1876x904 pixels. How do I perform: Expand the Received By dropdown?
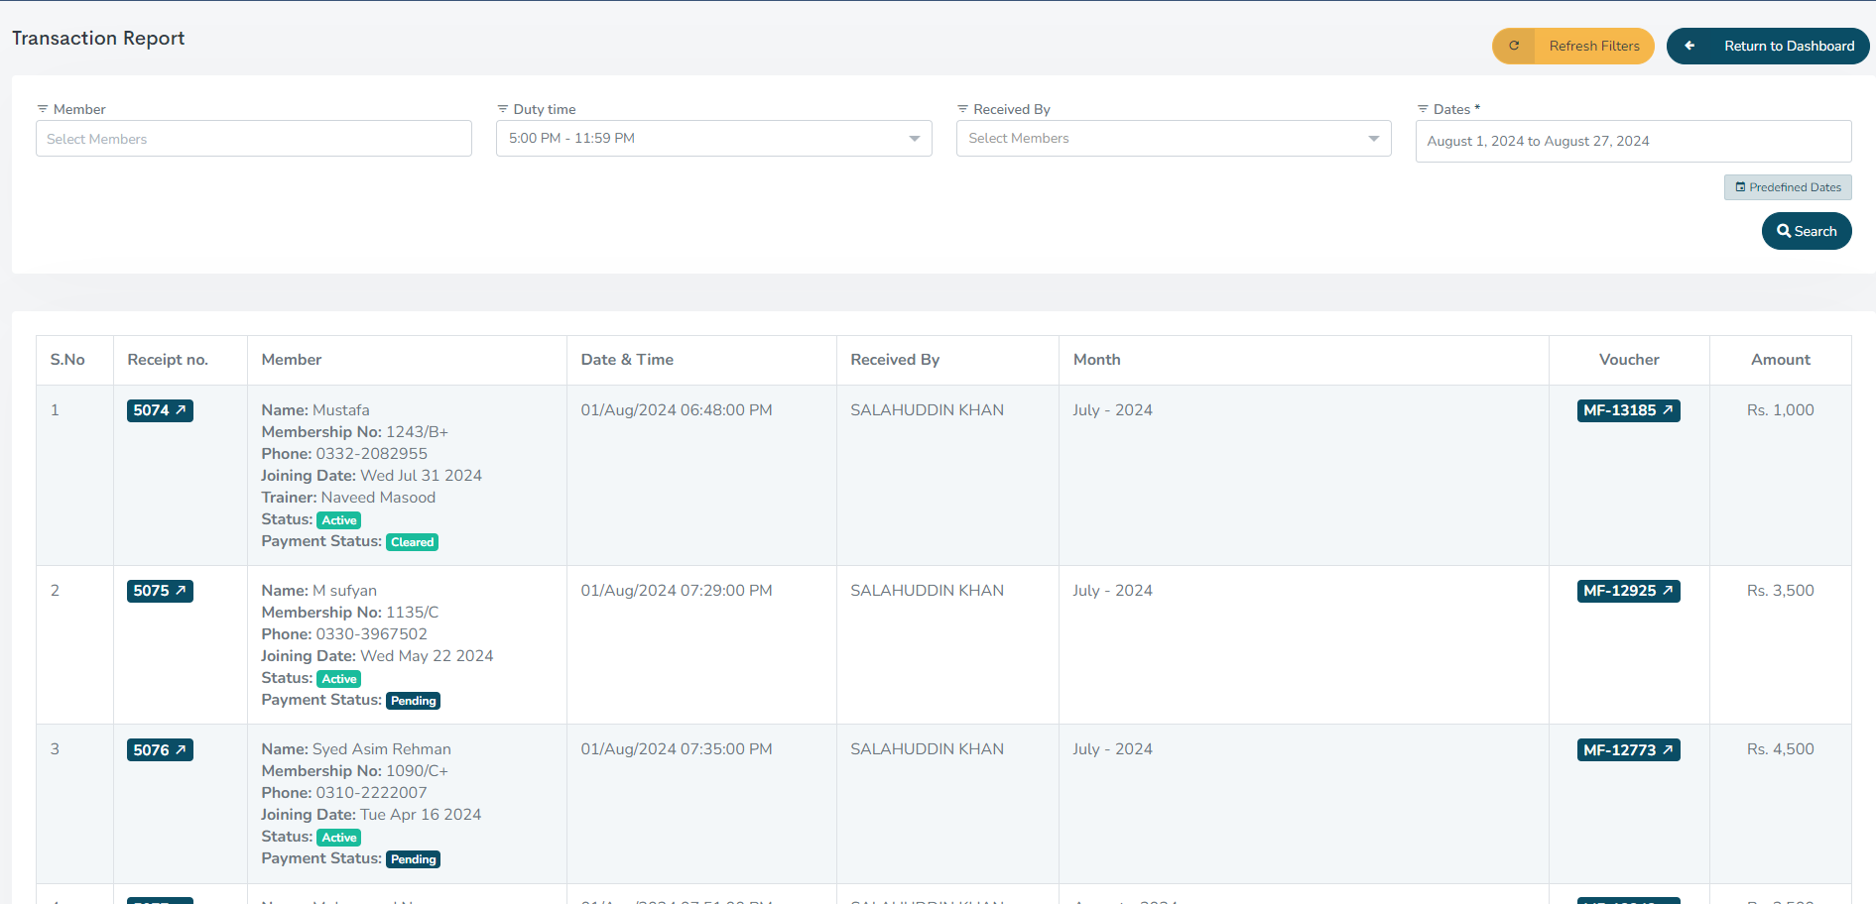(x=1373, y=139)
